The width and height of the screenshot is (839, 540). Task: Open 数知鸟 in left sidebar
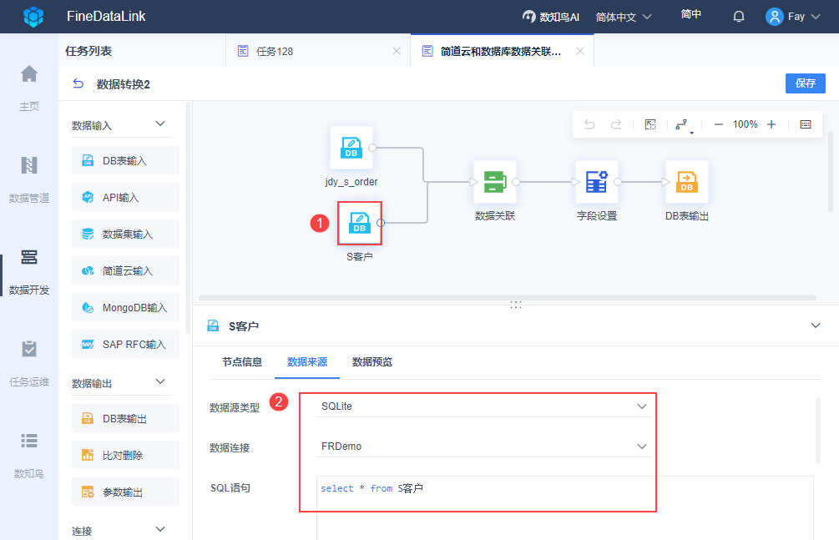point(29,455)
